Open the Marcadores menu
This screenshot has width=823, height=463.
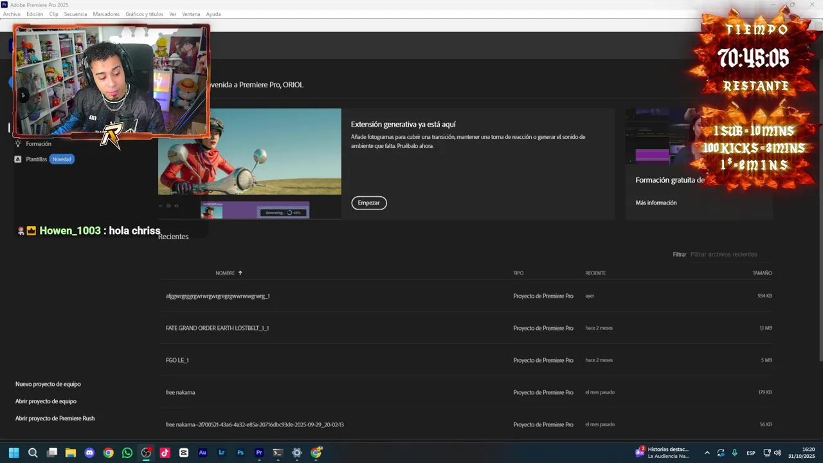coord(106,14)
